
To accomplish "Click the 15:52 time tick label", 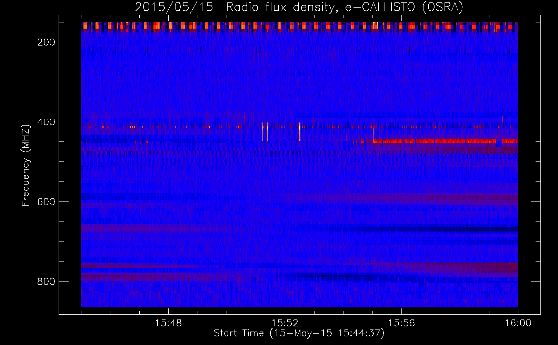I will 285,323.
